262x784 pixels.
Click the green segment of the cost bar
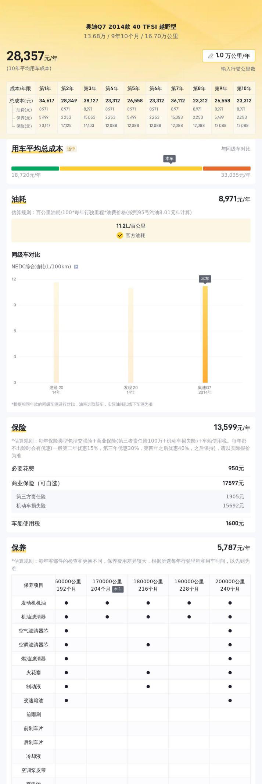(35, 169)
